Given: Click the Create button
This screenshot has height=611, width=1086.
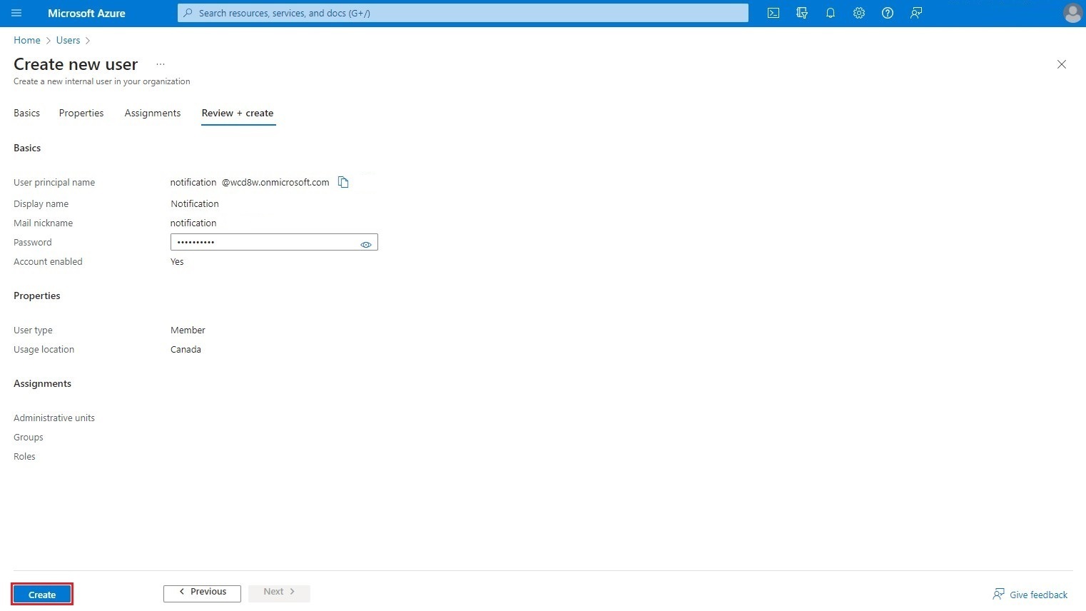Looking at the screenshot, I should tap(41, 594).
